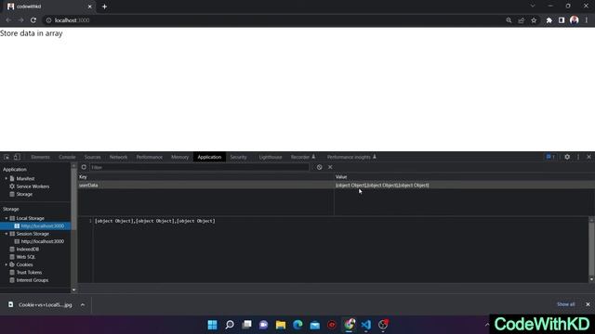The height and width of the screenshot is (334, 595).
Task: Open DevTools settings gear
Action: (x=567, y=157)
